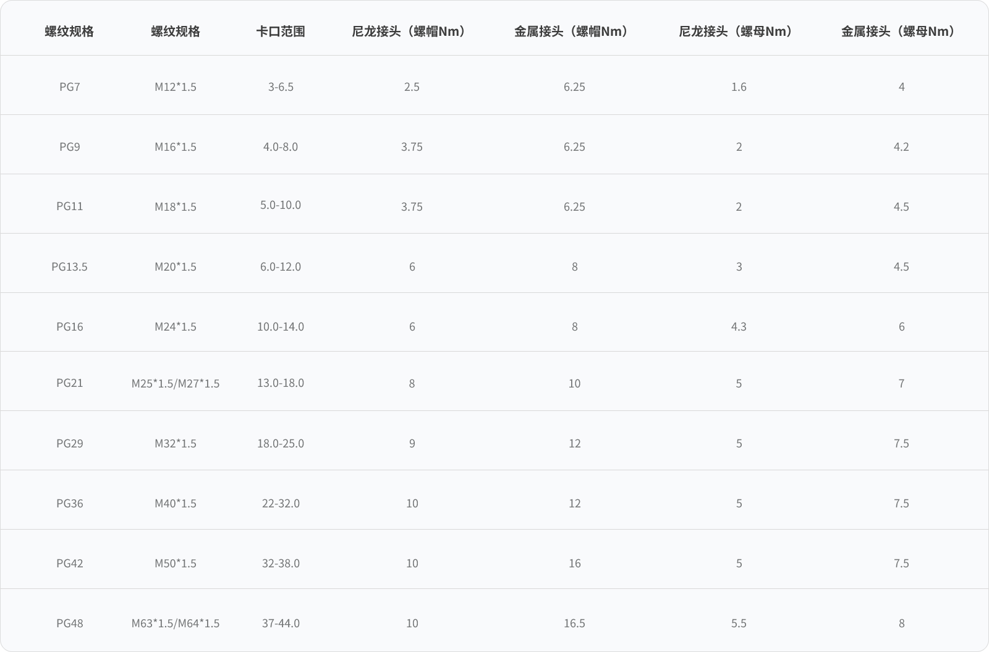Select the PG48 row label

(x=69, y=624)
